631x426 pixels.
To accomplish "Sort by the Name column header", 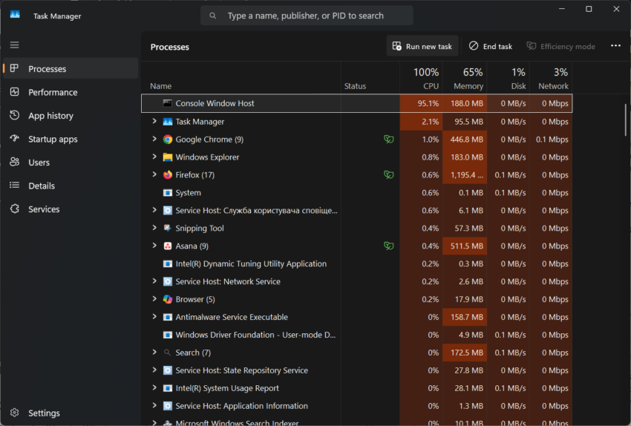I will [241, 78].
